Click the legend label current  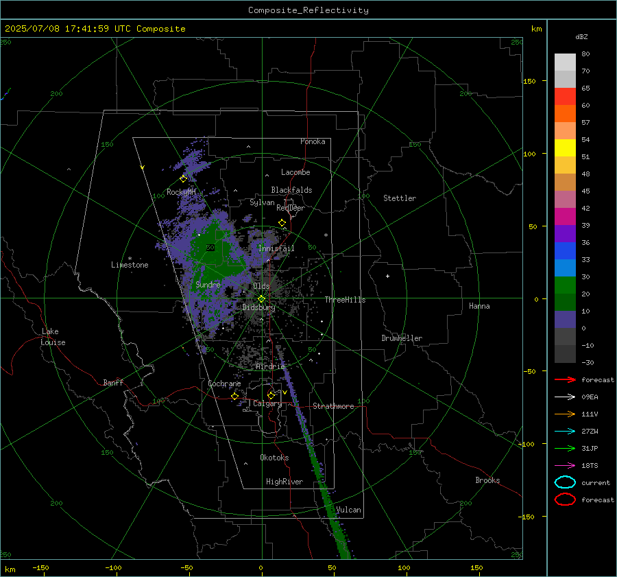tap(596, 483)
